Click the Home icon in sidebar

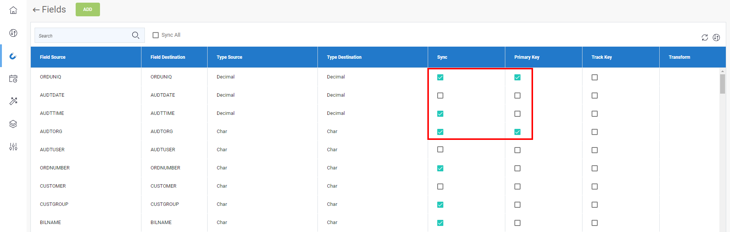(x=13, y=10)
